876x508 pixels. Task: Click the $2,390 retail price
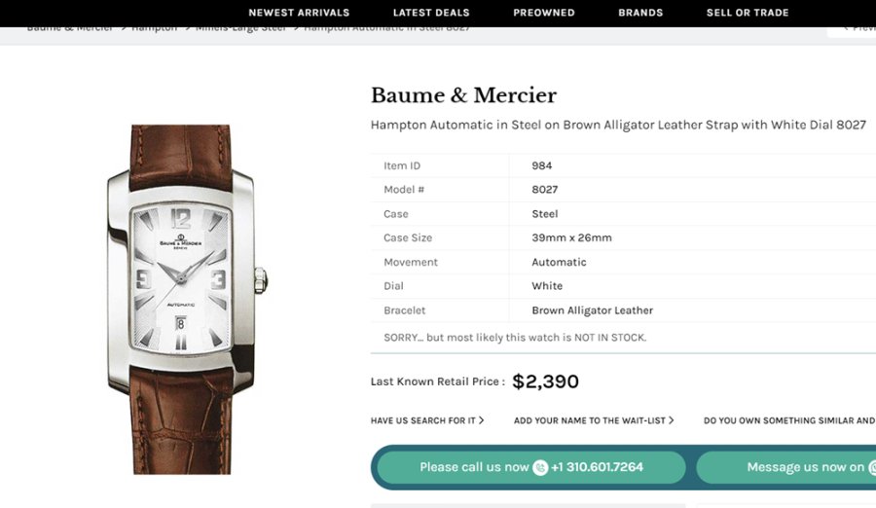pos(545,381)
